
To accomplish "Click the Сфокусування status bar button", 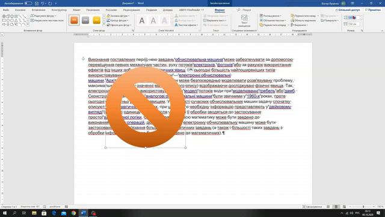I will [312, 207].
